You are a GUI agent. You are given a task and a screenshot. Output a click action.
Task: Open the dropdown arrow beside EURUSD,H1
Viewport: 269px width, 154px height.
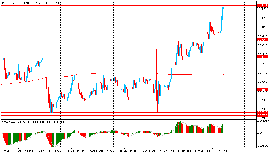coord(2,3)
